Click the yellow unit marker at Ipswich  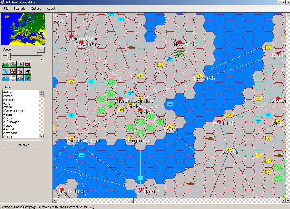pos(199,76)
